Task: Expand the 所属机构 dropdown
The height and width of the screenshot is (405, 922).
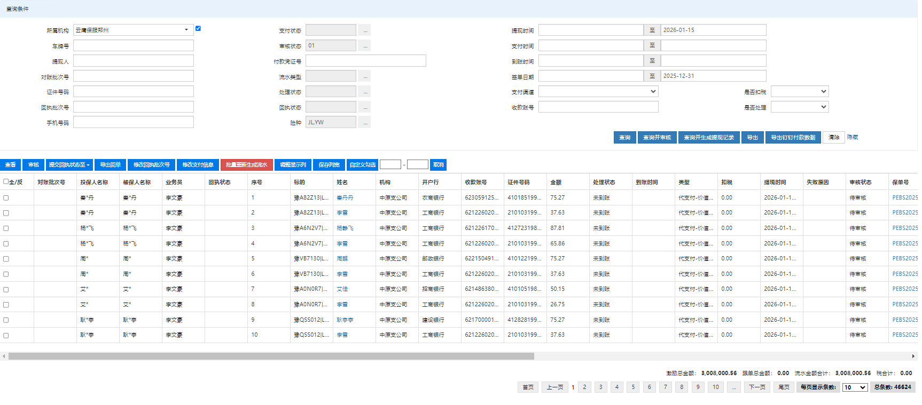Action: click(186, 30)
